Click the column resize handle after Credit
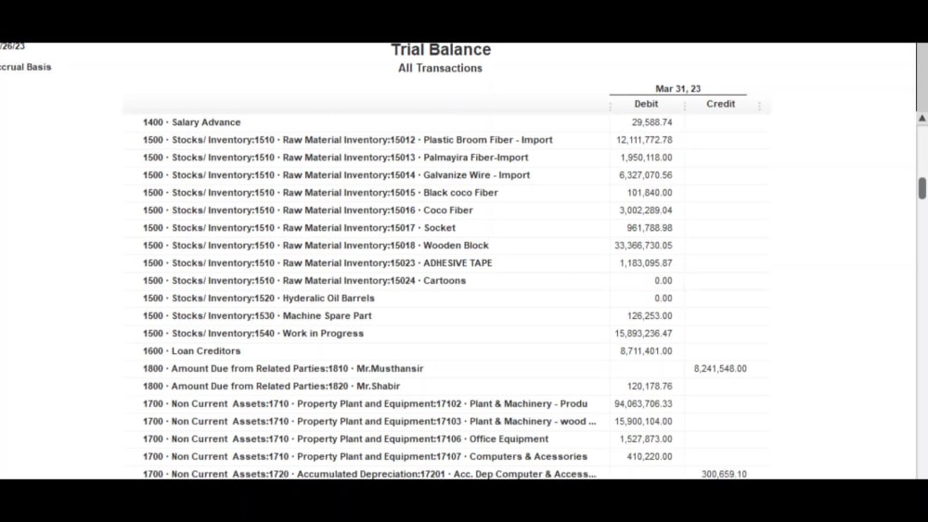Image resolution: width=928 pixels, height=522 pixels. (x=759, y=106)
